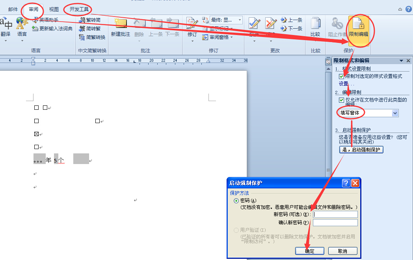This screenshot has height=260, width=413.
Task: Click the gray form field after 个
Action: [81, 159]
